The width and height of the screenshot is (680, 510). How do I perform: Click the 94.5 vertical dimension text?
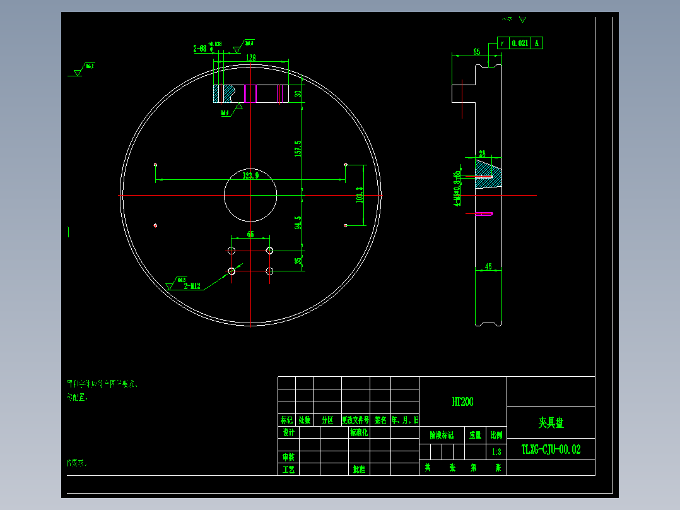tap(298, 223)
